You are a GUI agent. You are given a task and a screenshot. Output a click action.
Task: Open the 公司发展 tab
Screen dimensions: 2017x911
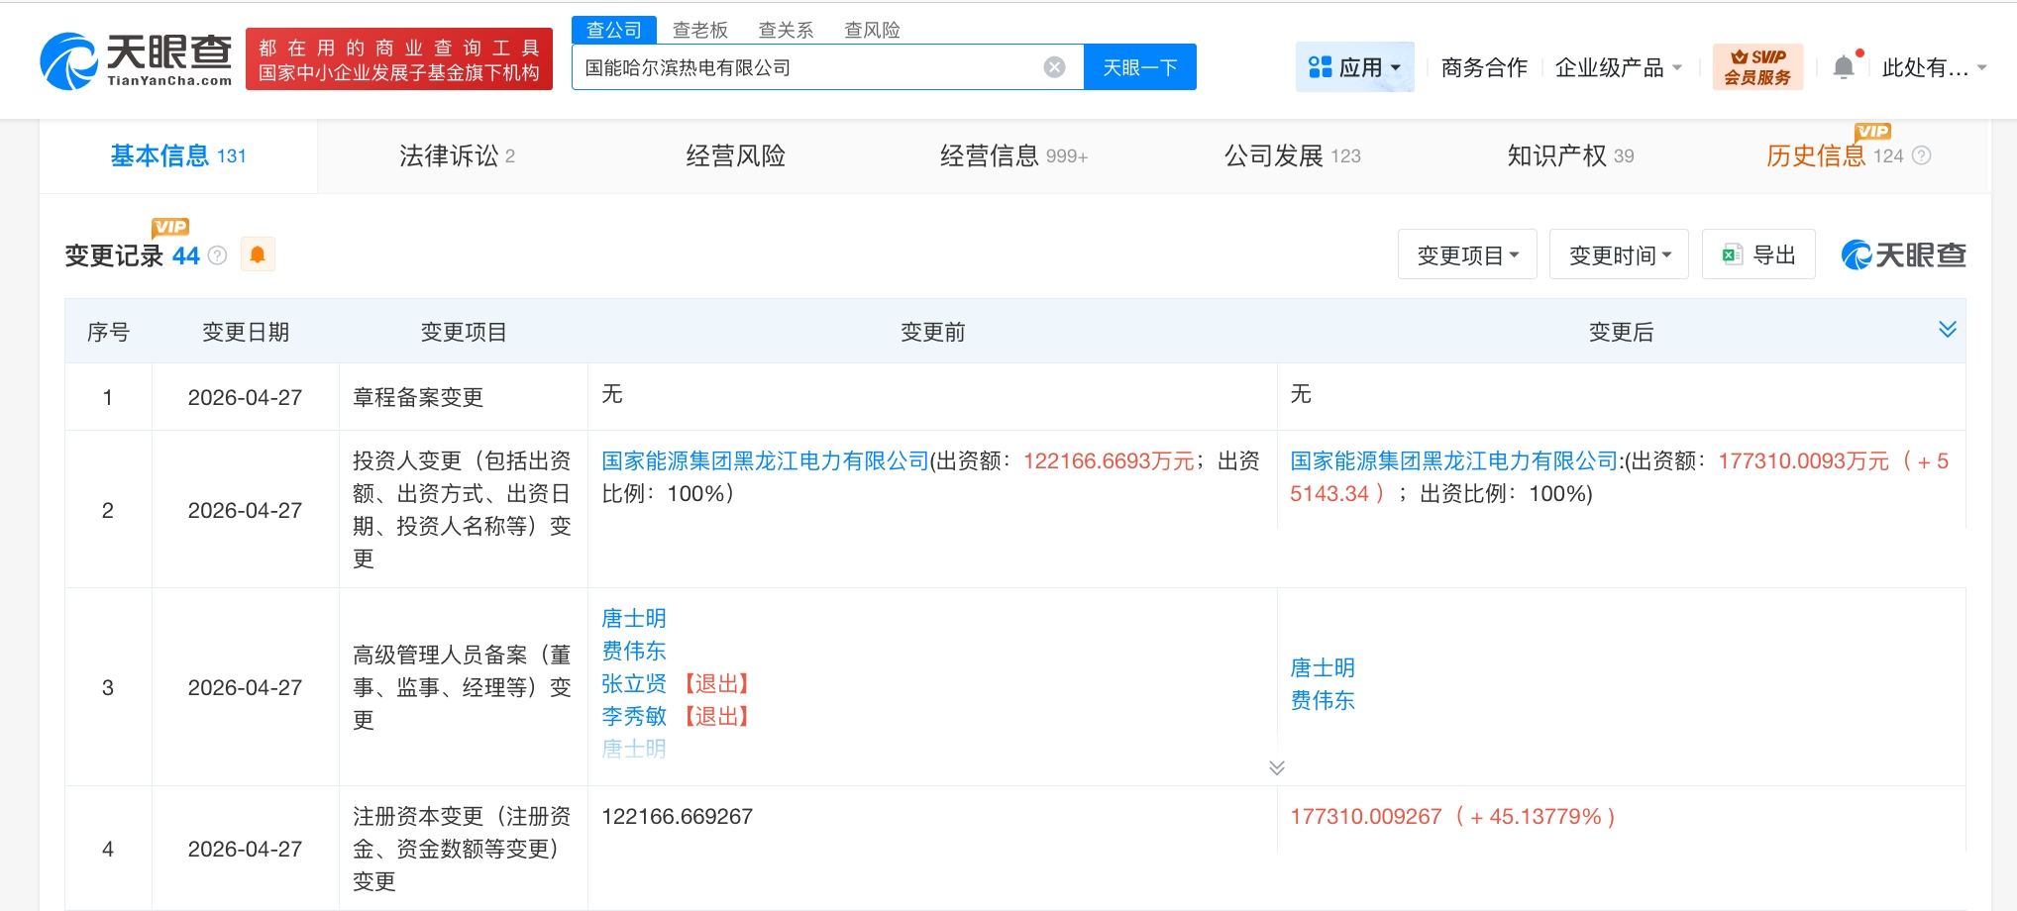pos(1292,155)
